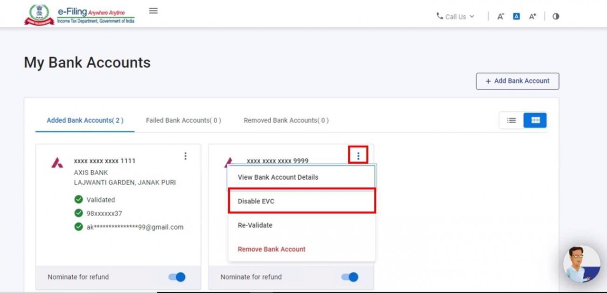Toggle high contrast mode icon
607x293 pixels.
tap(555, 16)
